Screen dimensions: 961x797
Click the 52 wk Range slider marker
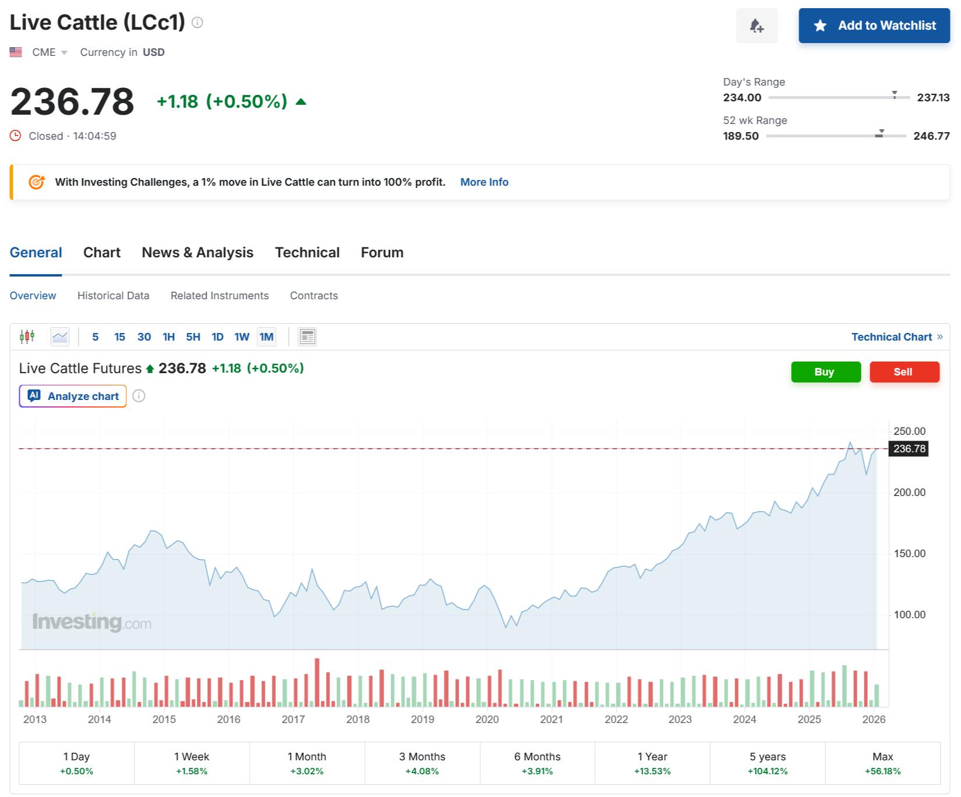point(881,134)
